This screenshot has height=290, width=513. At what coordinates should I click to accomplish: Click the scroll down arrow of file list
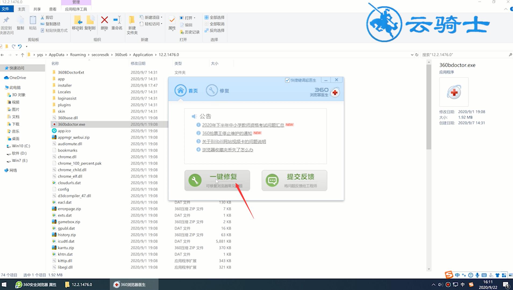[x=429, y=269]
